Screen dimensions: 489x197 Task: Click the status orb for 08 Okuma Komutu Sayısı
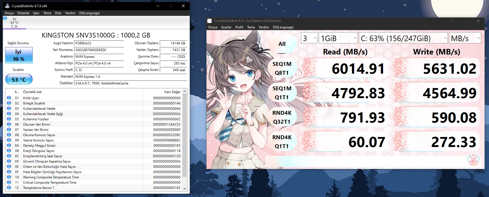point(9,135)
